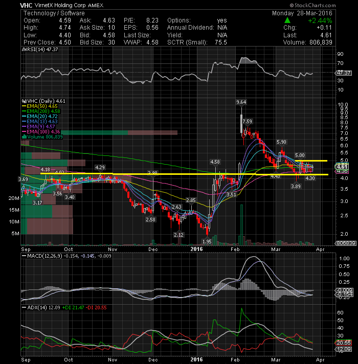Click the volume bars icon in the legend
The image size is (358, 364).
(x=24, y=136)
